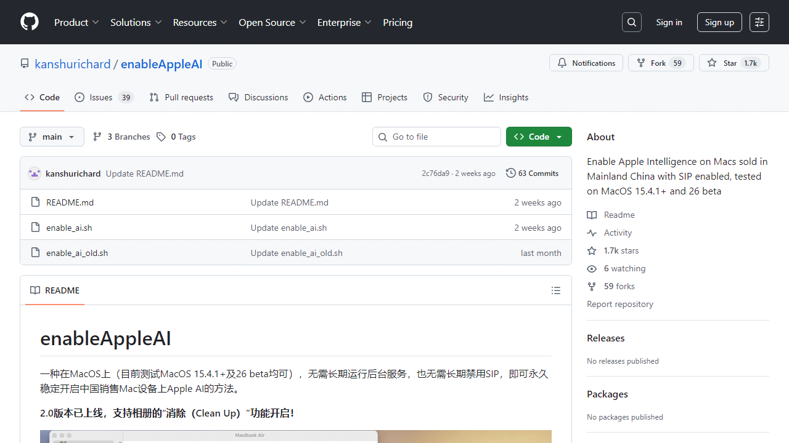Expand the Solutions menu
The height and width of the screenshot is (443, 789).
click(x=136, y=22)
